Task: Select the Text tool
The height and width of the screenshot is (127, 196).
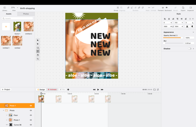Action: (38, 51)
